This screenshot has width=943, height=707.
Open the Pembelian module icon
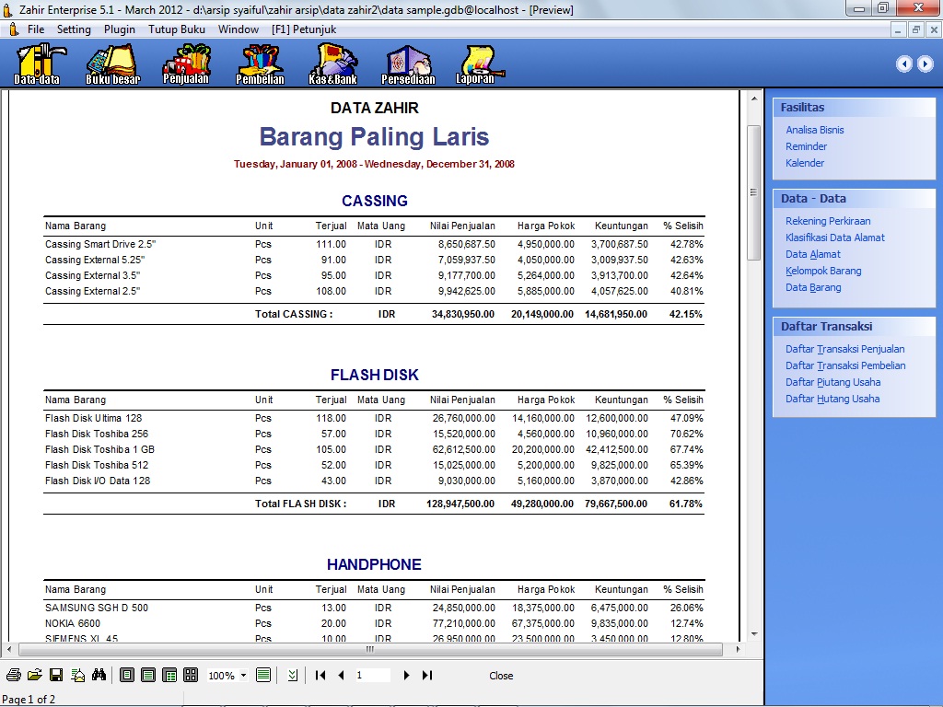[260, 63]
